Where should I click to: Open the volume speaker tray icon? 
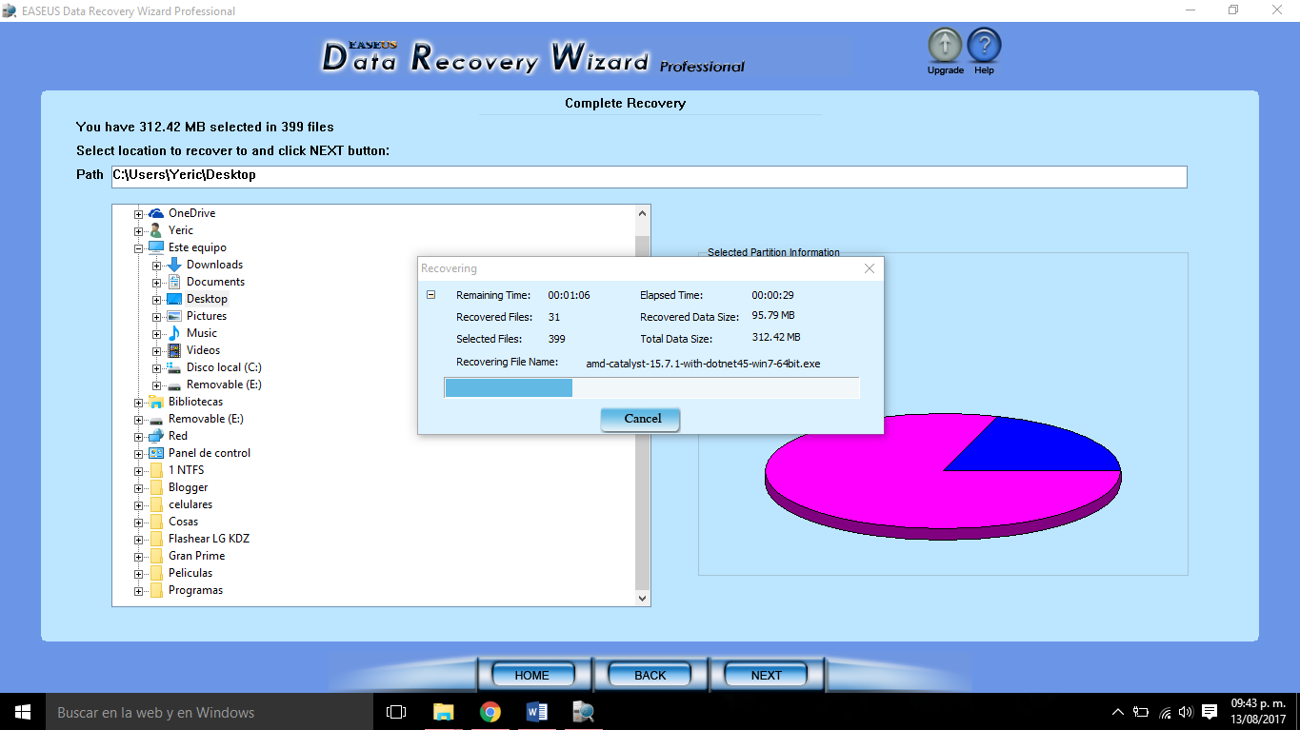(1186, 712)
